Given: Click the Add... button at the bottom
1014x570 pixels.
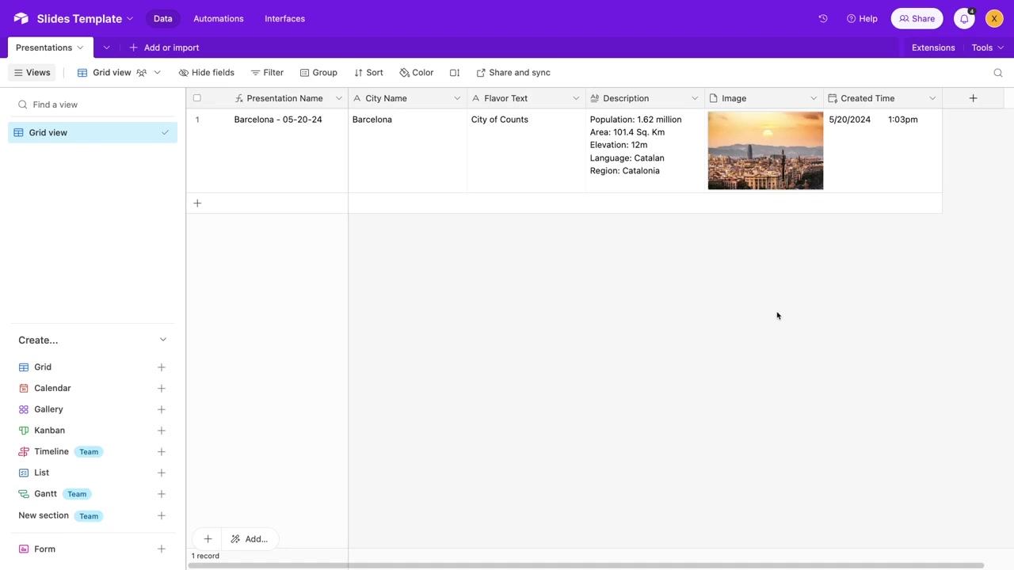Looking at the screenshot, I should [250, 539].
